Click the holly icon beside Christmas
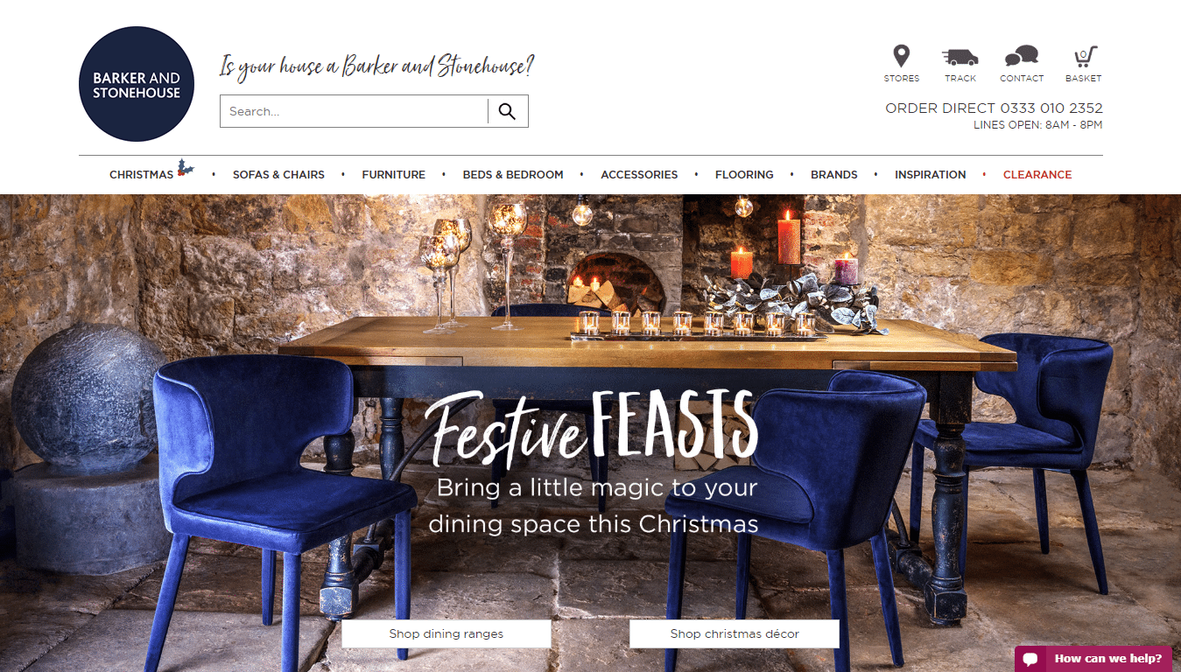Image resolution: width=1181 pixels, height=672 pixels. [x=185, y=168]
